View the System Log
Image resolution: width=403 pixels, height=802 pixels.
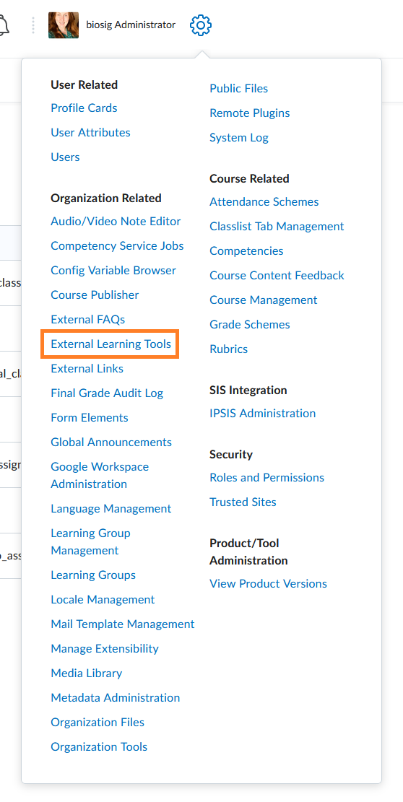pos(239,138)
